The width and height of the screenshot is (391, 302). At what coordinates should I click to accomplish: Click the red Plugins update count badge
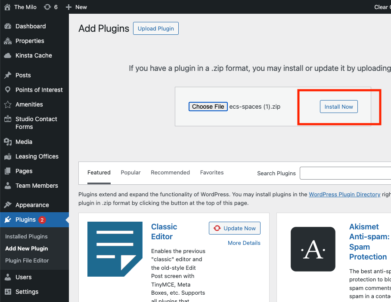coord(42,220)
